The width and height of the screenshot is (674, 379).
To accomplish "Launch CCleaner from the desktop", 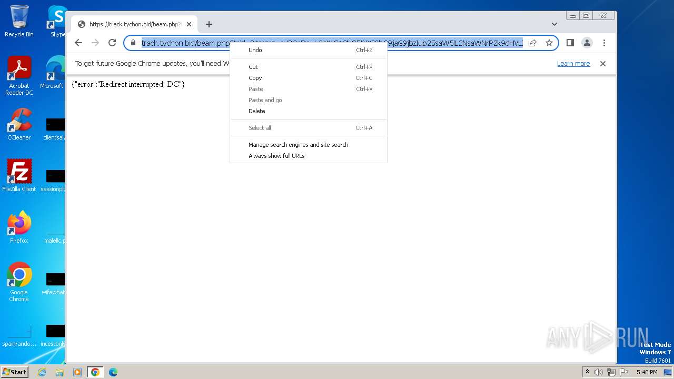I will tap(19, 125).
